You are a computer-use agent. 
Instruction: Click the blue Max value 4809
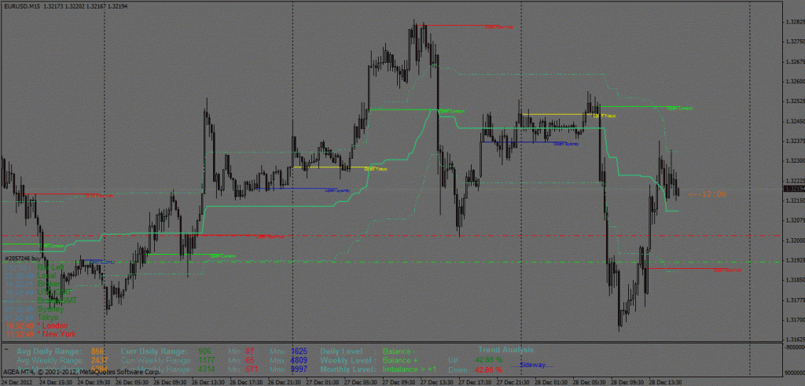(x=299, y=360)
